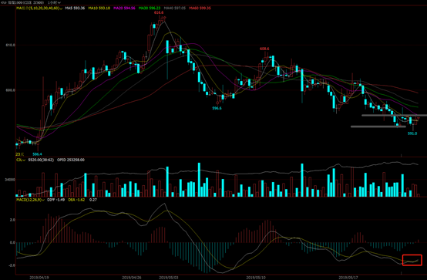Open the 1小时 period dropdown
Image resolution: width=427 pixels, height=280 pixels.
54,2
